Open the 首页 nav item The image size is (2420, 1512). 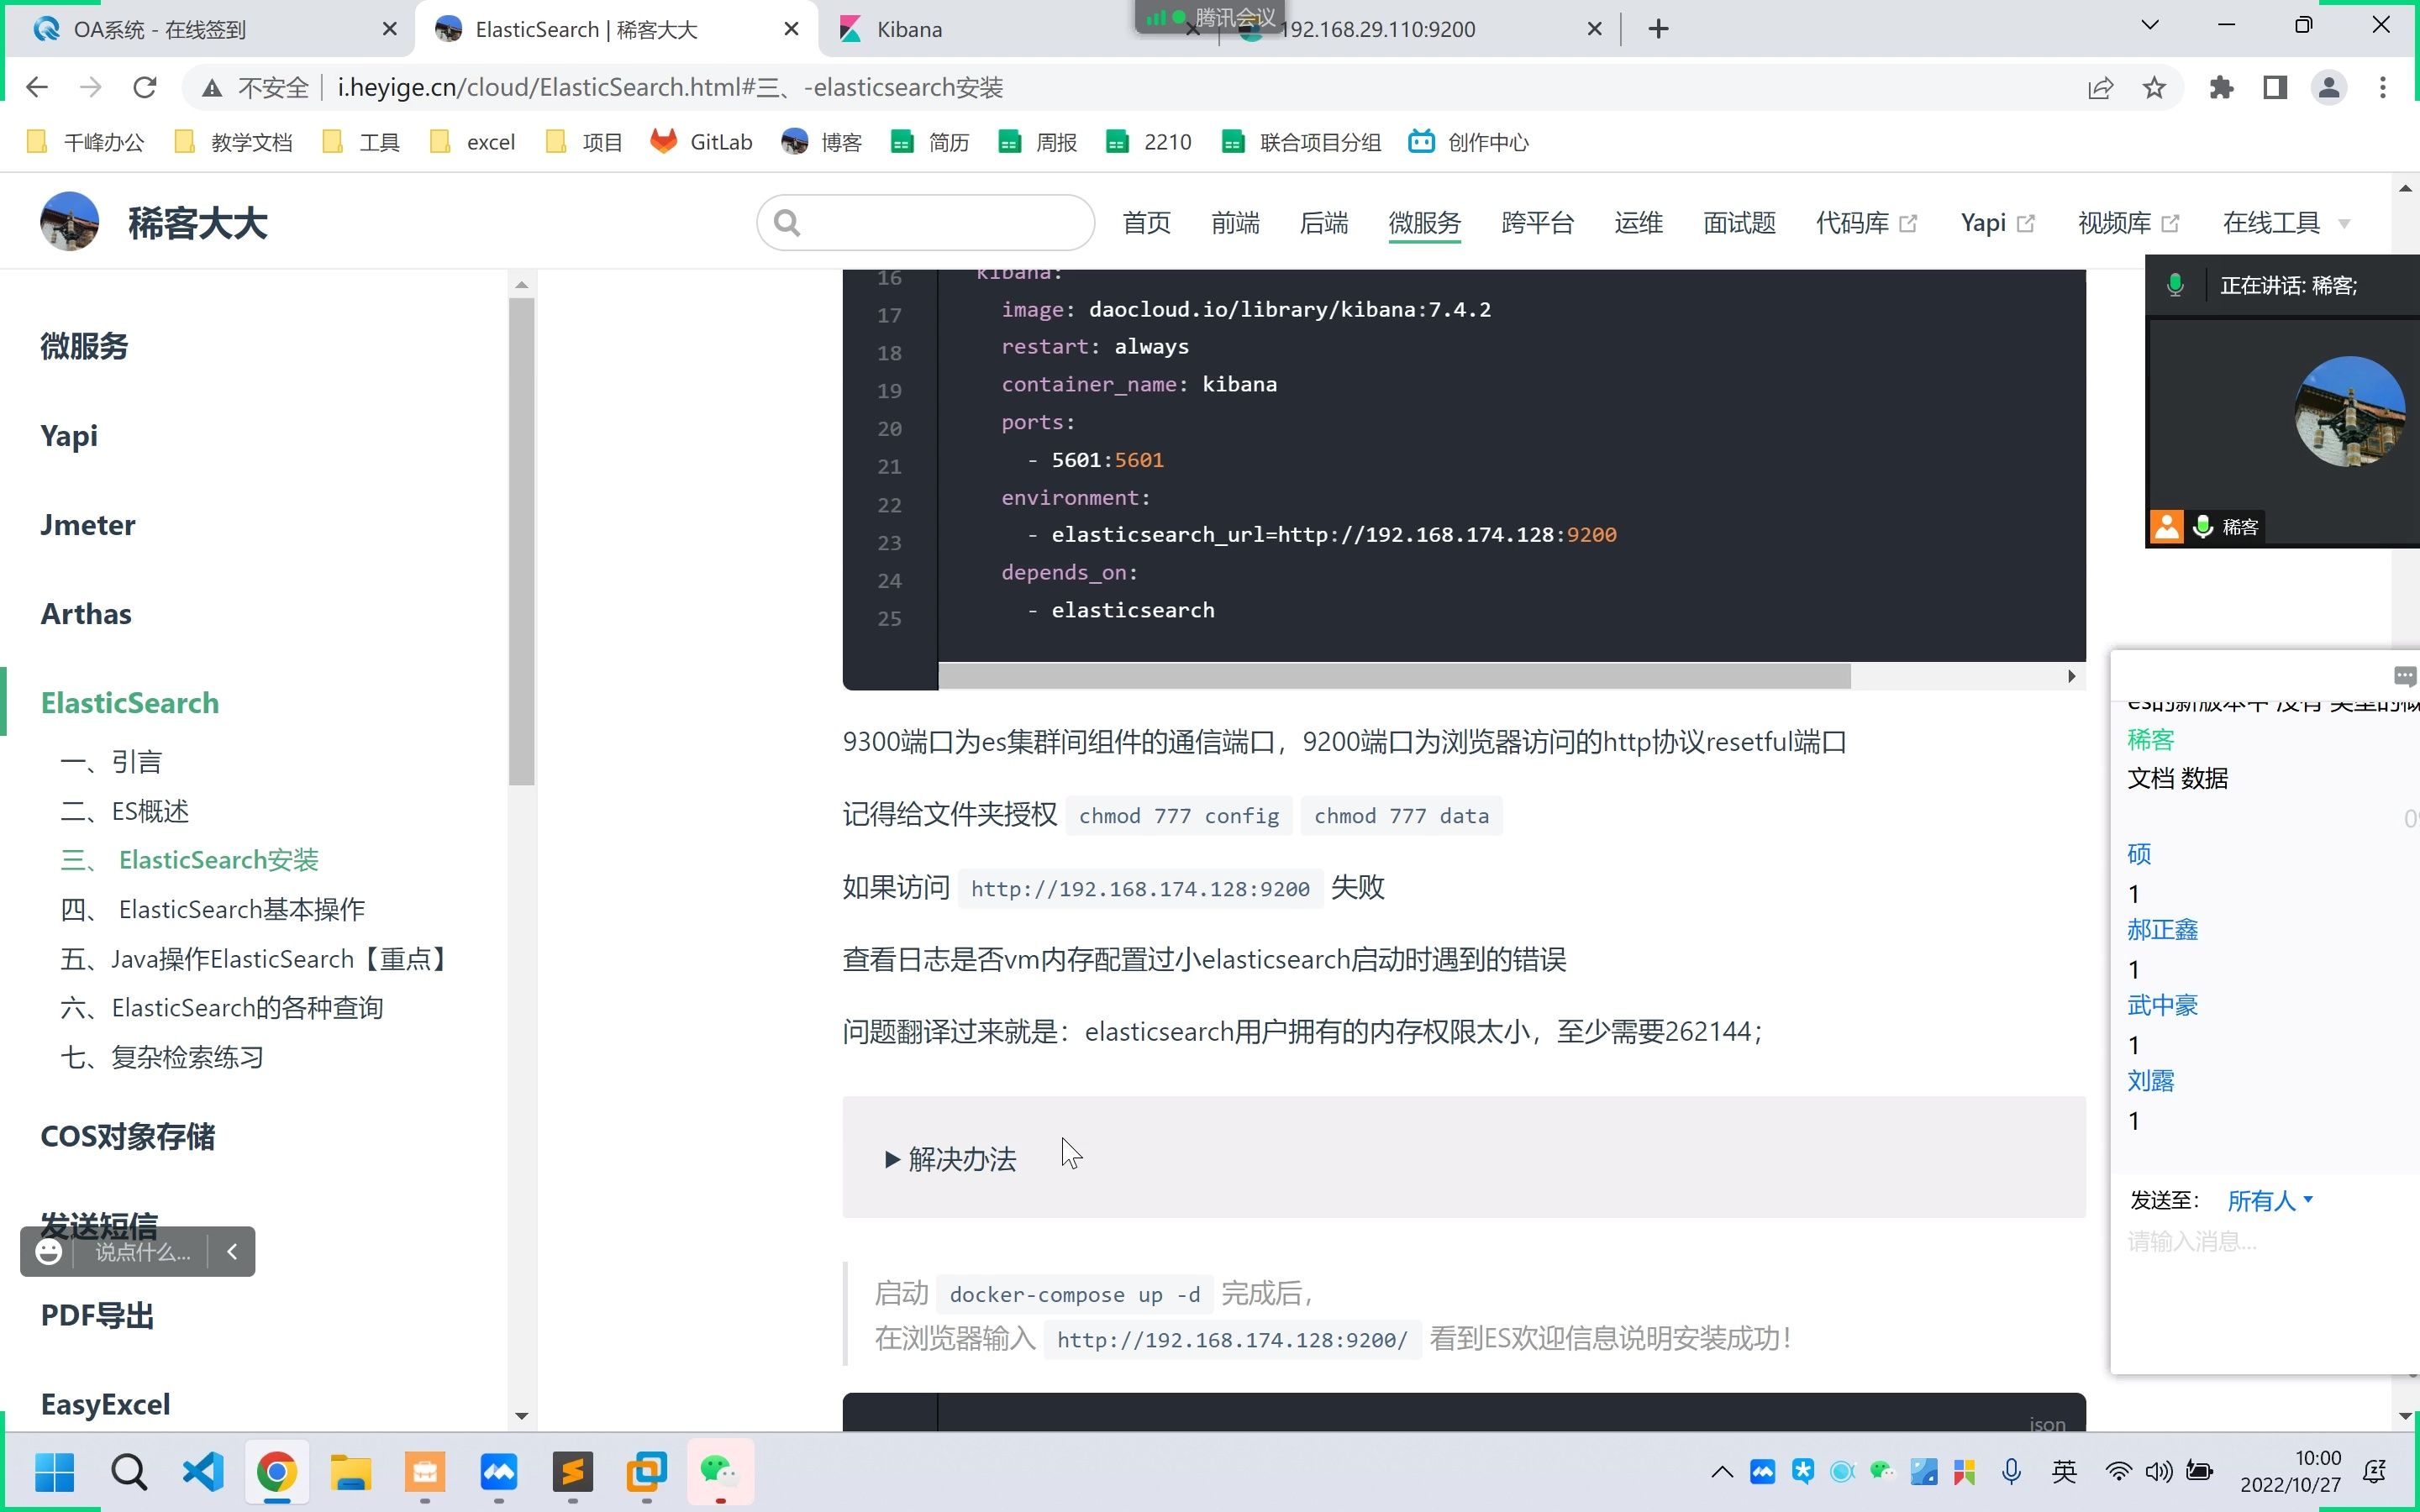click(1146, 222)
